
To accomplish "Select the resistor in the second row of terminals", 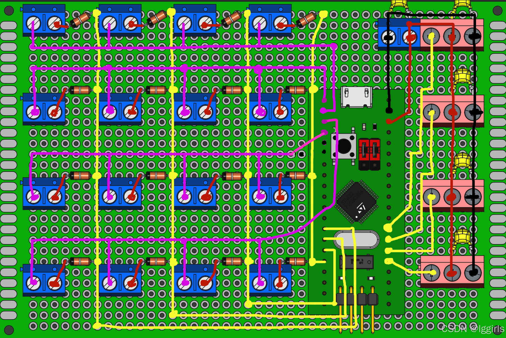I will tap(79, 91).
